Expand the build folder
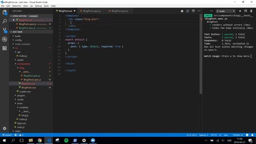Image resolution: width=256 pixels, height=144 pixels. click(18, 36)
